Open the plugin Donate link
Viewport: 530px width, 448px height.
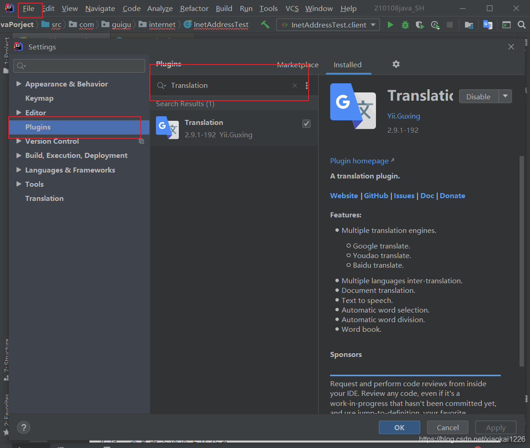tap(452, 196)
